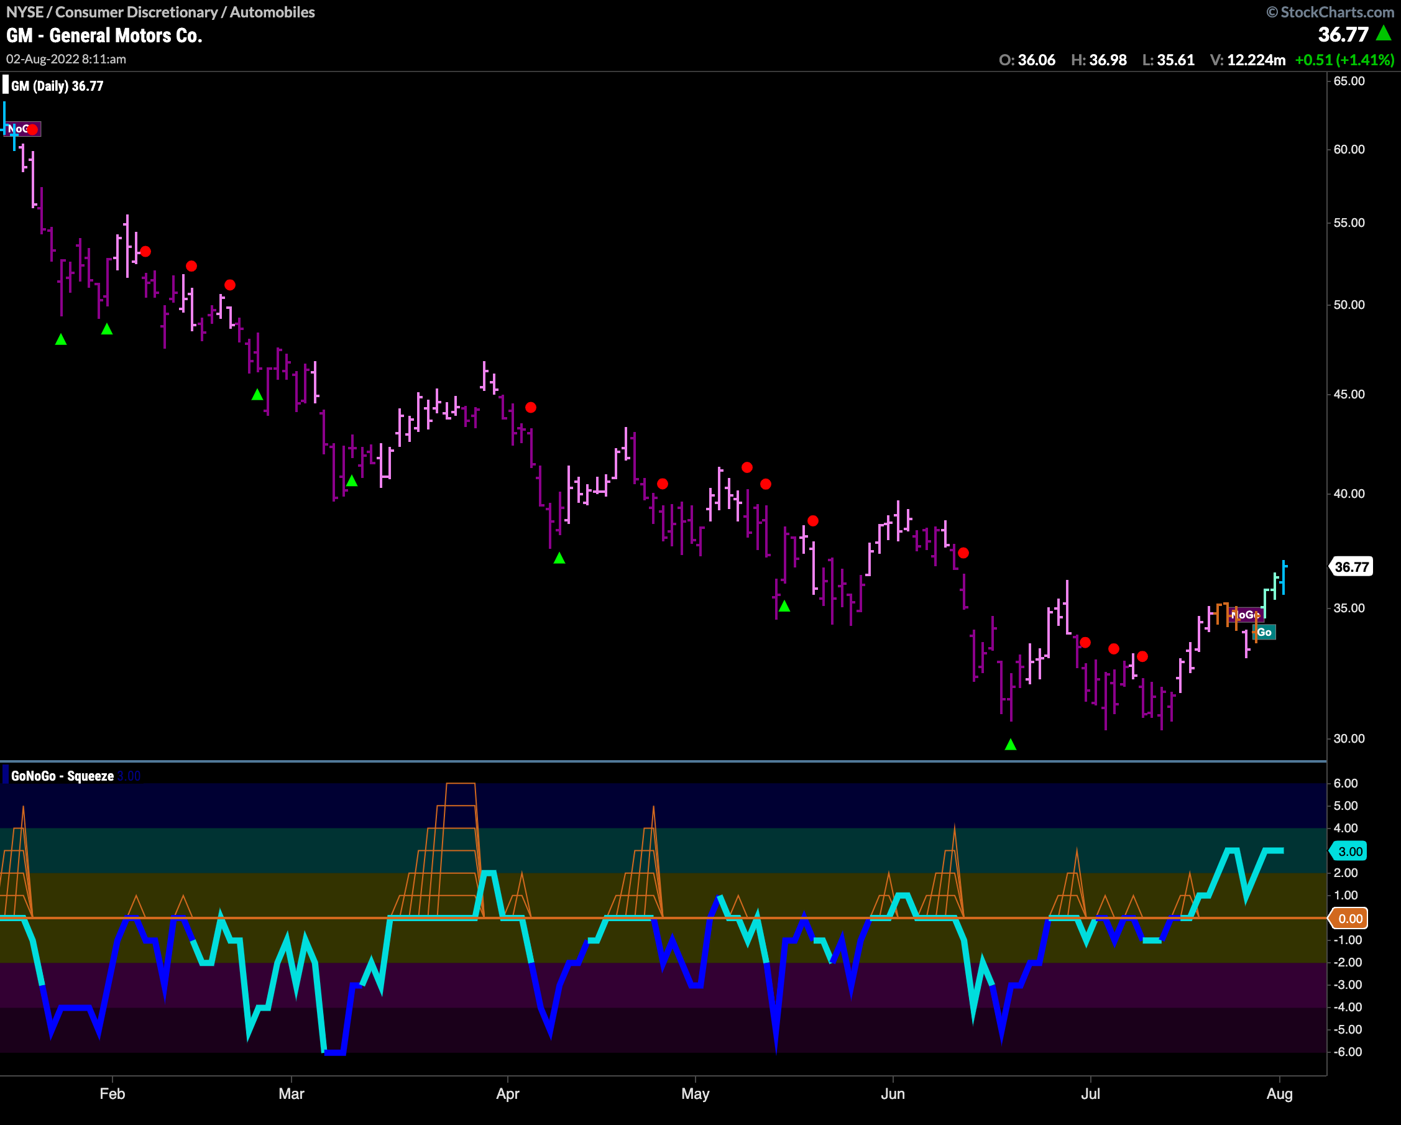Click the 35.00 price axis label
The height and width of the screenshot is (1125, 1401).
[1349, 608]
